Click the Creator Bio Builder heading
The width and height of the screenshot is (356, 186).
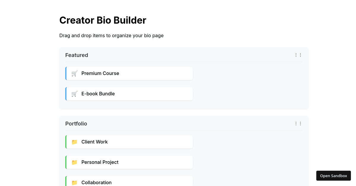point(103,20)
